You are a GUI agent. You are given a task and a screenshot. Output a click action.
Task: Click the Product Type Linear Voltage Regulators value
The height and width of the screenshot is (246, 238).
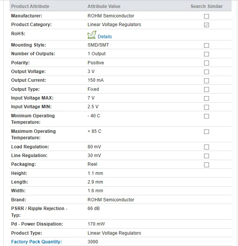click(x=114, y=233)
